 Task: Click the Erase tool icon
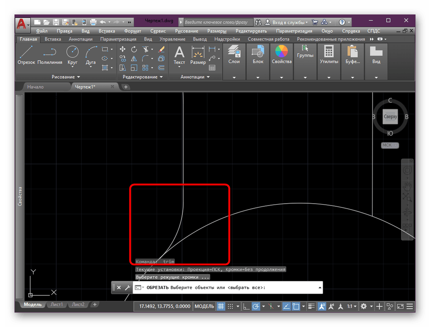162,49
